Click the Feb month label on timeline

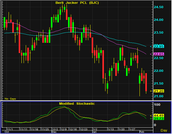pos(142,132)
